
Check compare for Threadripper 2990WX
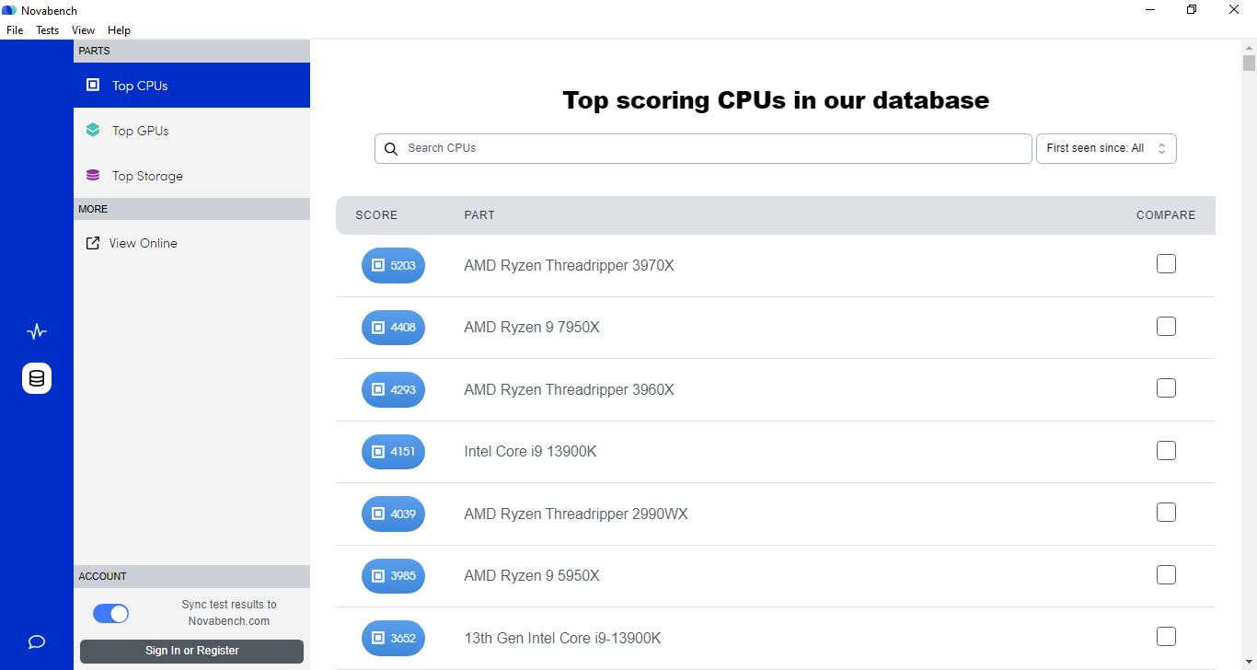tap(1166, 513)
